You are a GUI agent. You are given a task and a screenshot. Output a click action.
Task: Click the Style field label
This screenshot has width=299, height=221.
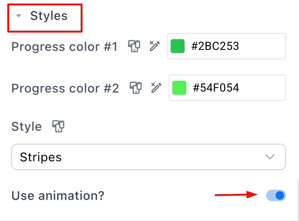pos(27,127)
